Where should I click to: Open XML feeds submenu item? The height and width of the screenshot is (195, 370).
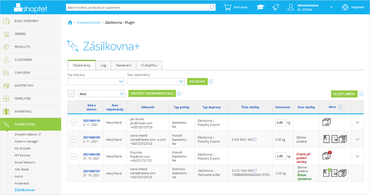coord(22,169)
